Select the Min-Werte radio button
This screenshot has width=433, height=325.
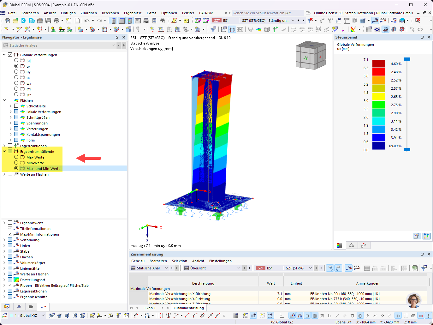(x=16, y=163)
